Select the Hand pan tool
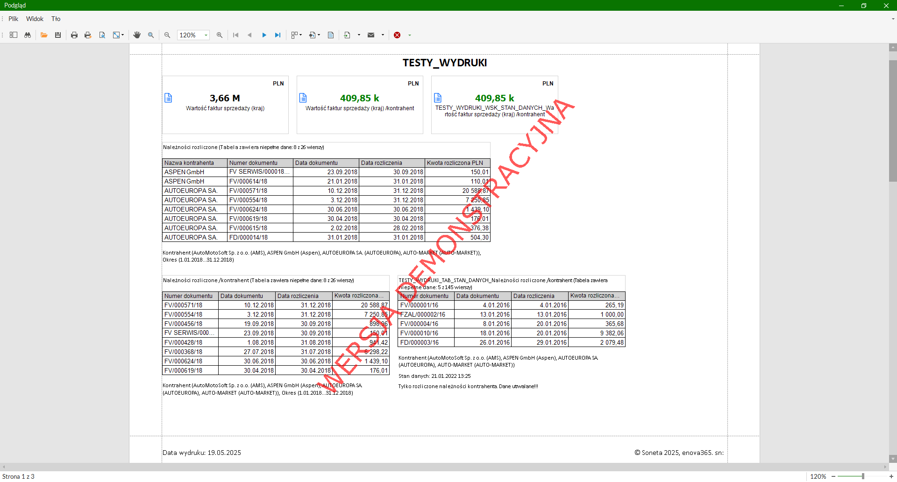This screenshot has height=482, width=897. tap(137, 35)
